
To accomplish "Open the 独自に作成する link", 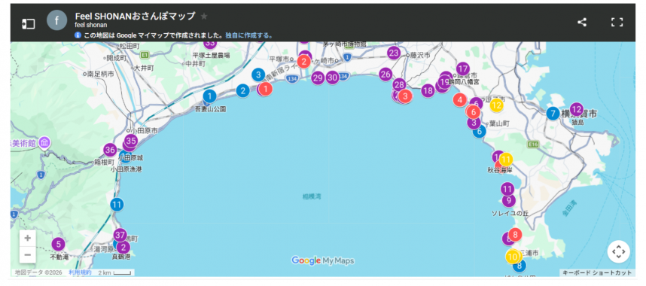I will point(249,35).
